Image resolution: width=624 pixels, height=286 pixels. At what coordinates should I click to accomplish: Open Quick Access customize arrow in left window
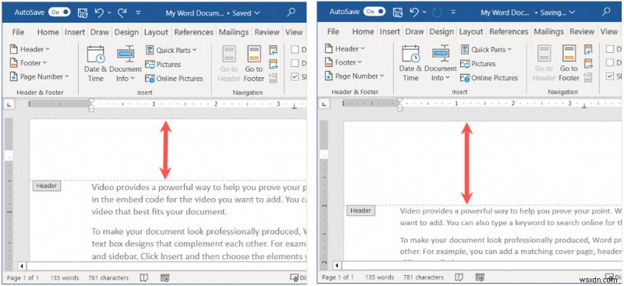(x=139, y=13)
